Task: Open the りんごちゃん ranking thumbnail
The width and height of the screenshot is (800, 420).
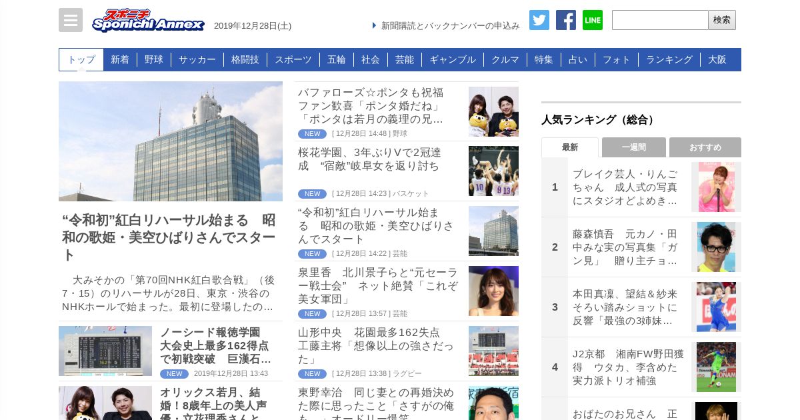Action: [716, 187]
